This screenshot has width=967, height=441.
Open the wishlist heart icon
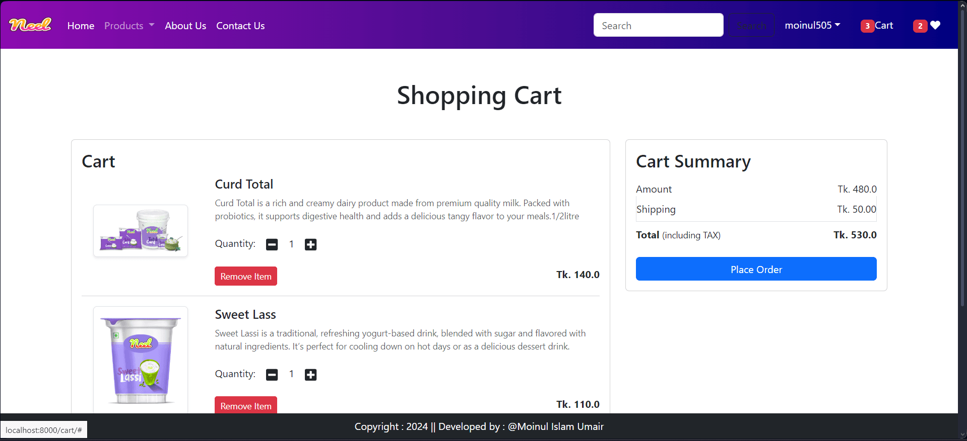[x=935, y=26]
